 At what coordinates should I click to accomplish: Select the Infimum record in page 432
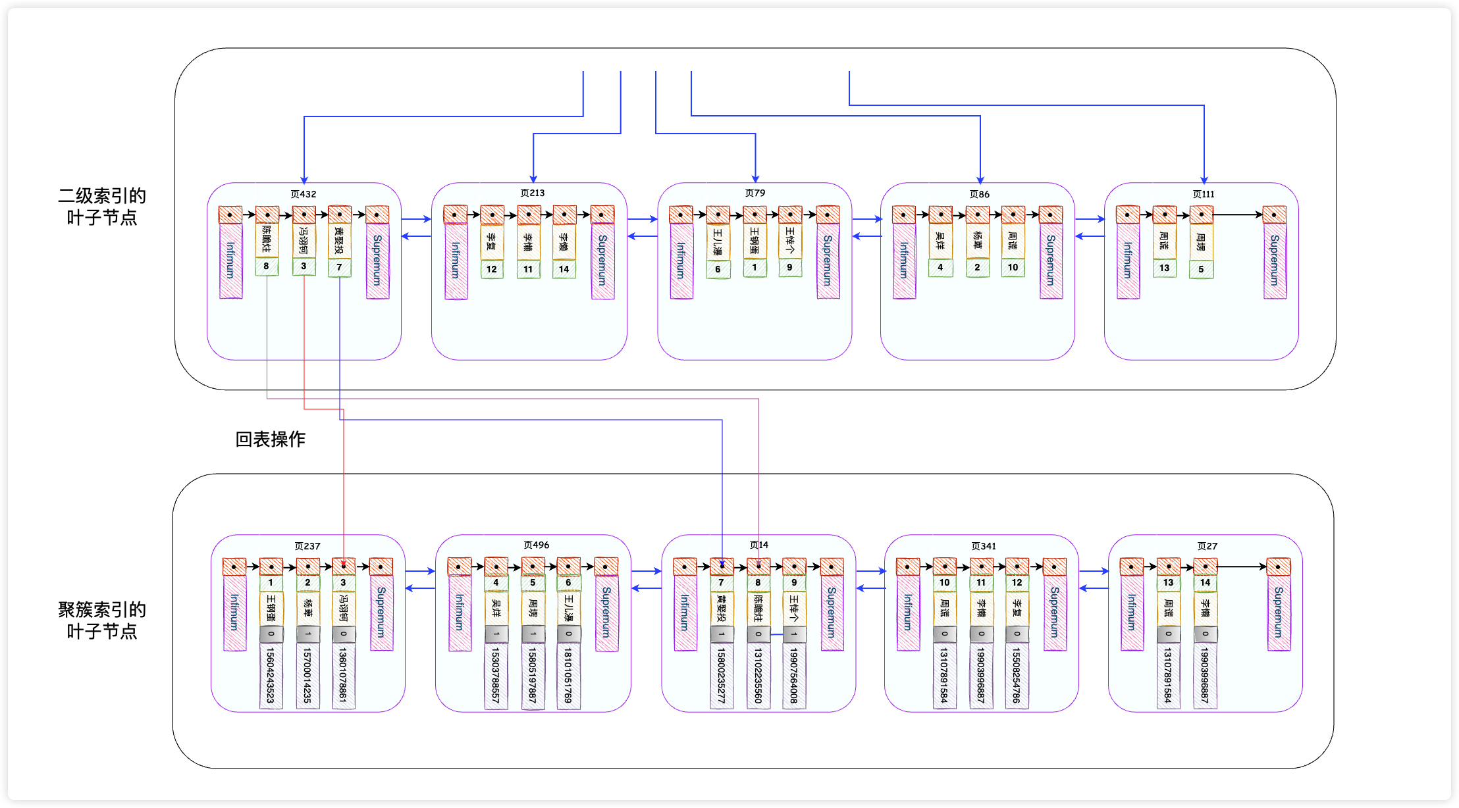[x=230, y=261]
